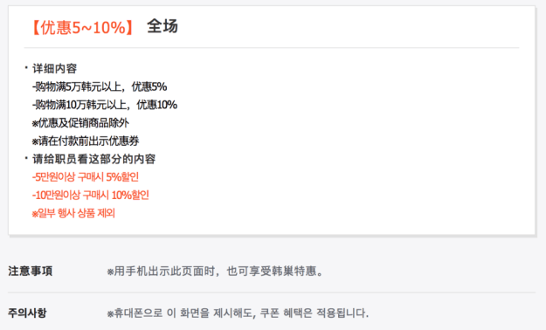This screenshot has width=546, height=330.
Task: Click the note ※优惠及促销商品除外
Action: [x=80, y=123]
